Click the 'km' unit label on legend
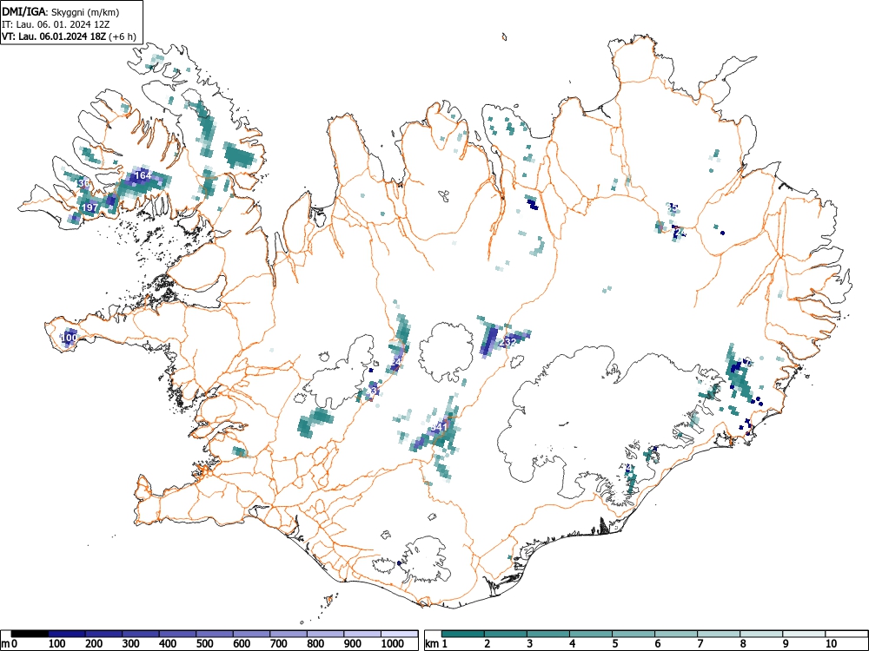Image resolution: width=869 pixels, height=651 pixels. click(433, 644)
